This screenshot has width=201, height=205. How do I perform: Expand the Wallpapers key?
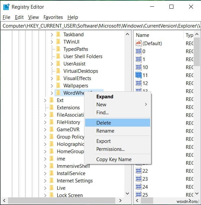click(x=52, y=86)
